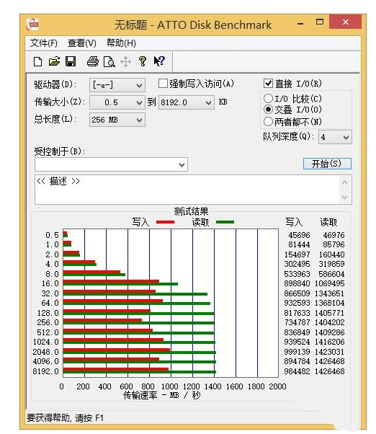Open the transfer size end 8192.0 dropdown

click(x=186, y=102)
